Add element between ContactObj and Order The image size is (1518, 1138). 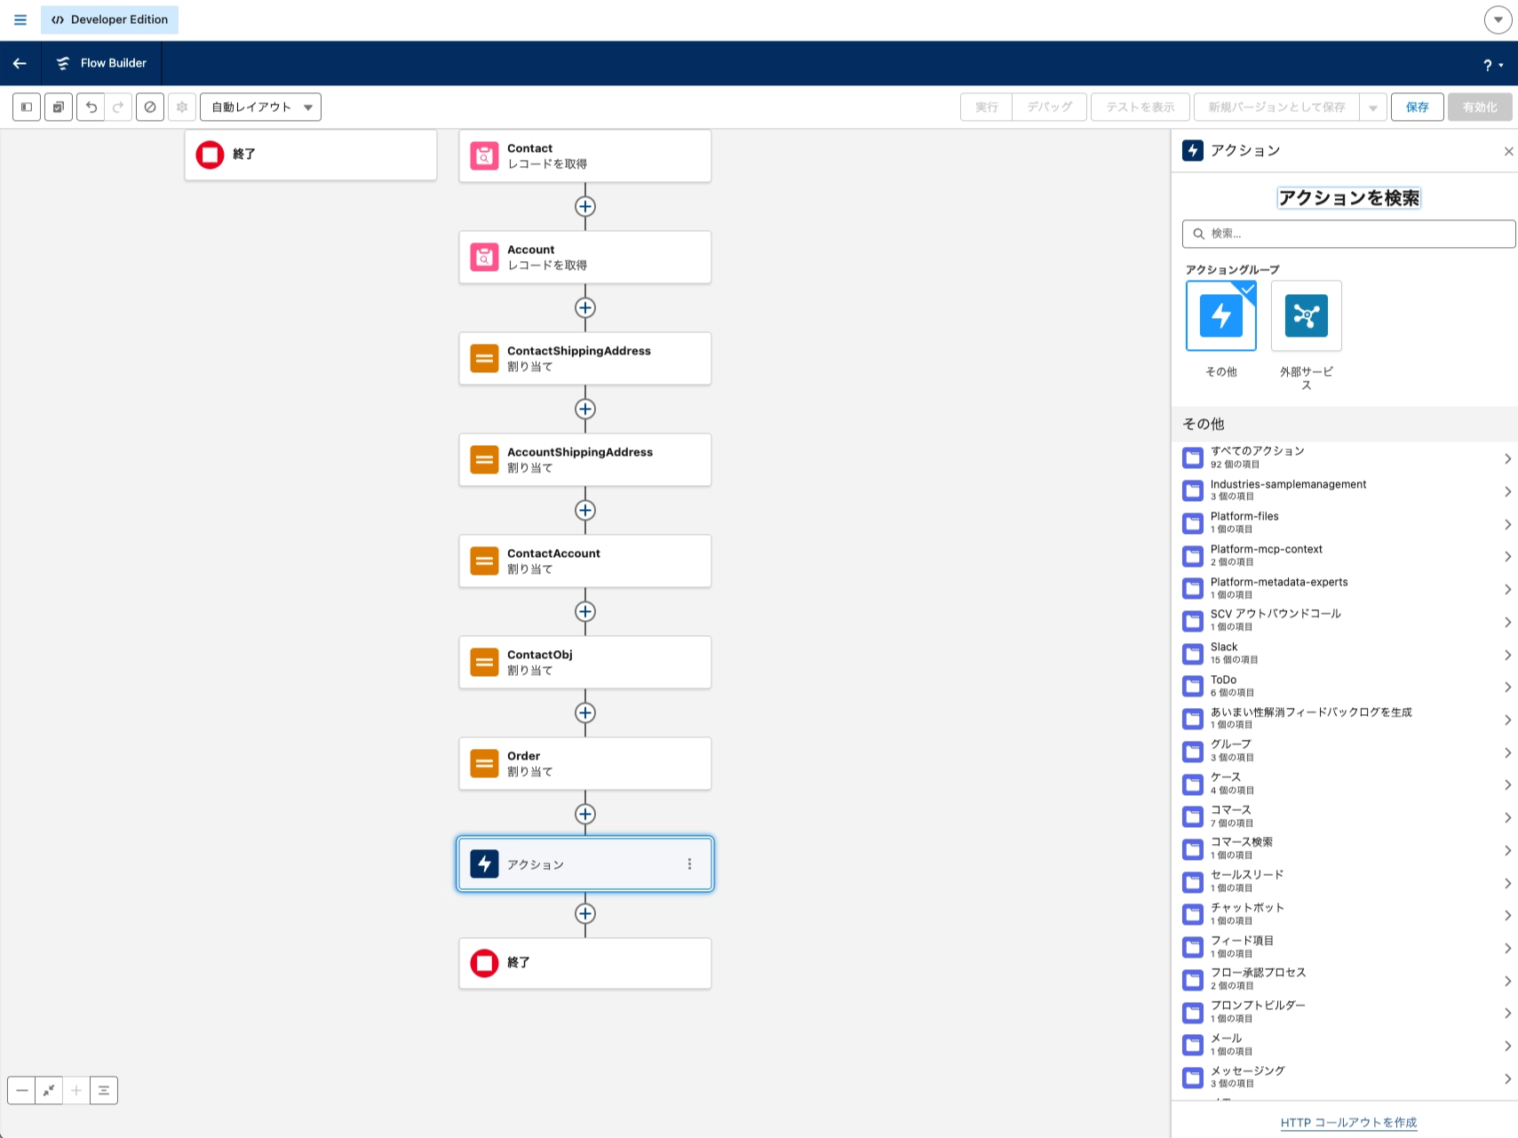(x=585, y=713)
